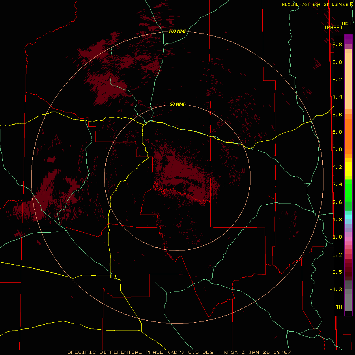Select the gray segment of the color bar
Viewport: 355px width, 355px height.
[348, 296]
